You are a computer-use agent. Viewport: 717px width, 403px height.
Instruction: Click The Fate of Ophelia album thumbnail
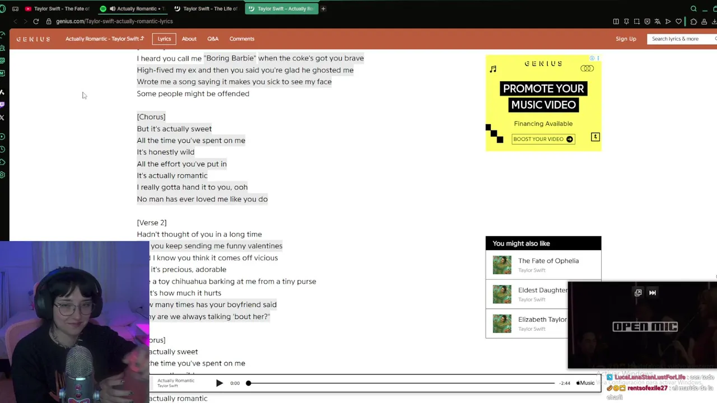tap(502, 265)
